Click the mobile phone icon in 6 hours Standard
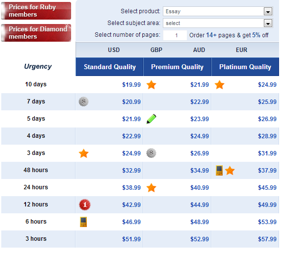282x254 pixels. [x=83, y=222]
